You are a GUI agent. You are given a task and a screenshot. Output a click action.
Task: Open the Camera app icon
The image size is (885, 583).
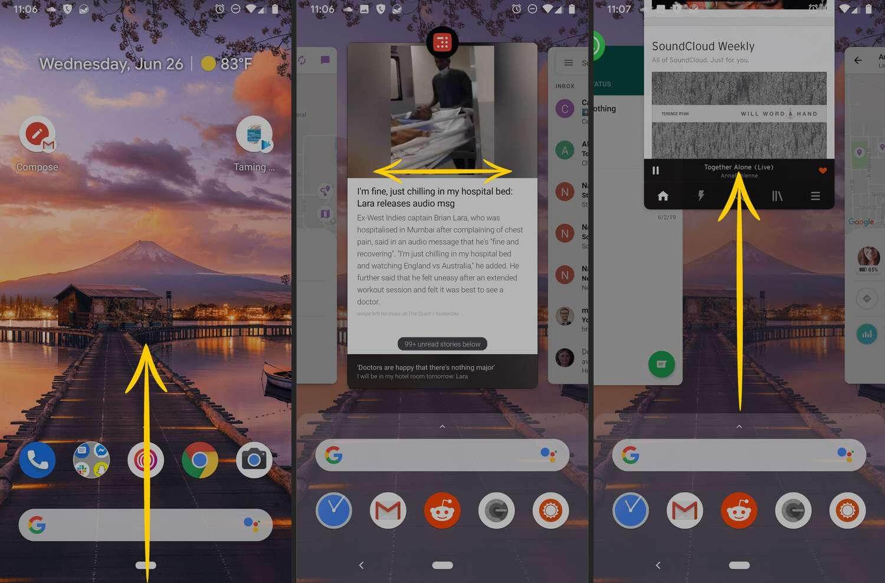pos(254,460)
